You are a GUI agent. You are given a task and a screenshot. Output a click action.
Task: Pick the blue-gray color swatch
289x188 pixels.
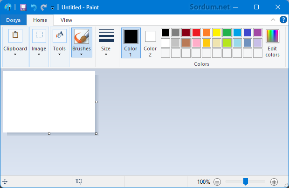[248, 43]
